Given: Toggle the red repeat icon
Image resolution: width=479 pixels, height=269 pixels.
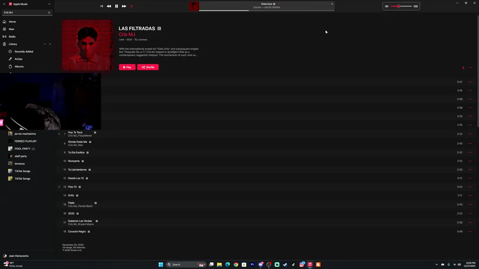Looking at the screenshot, I should click(131, 6).
